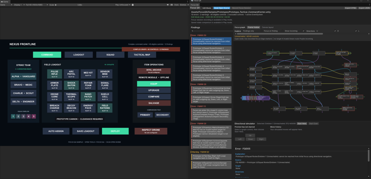Click the Edit Mode button
The image size is (371, 179).
207,8
